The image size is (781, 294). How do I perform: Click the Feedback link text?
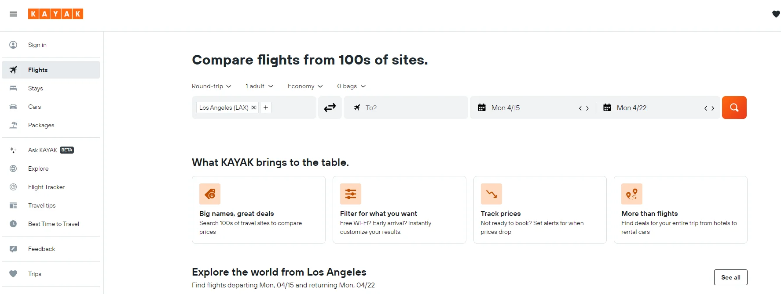pos(41,249)
